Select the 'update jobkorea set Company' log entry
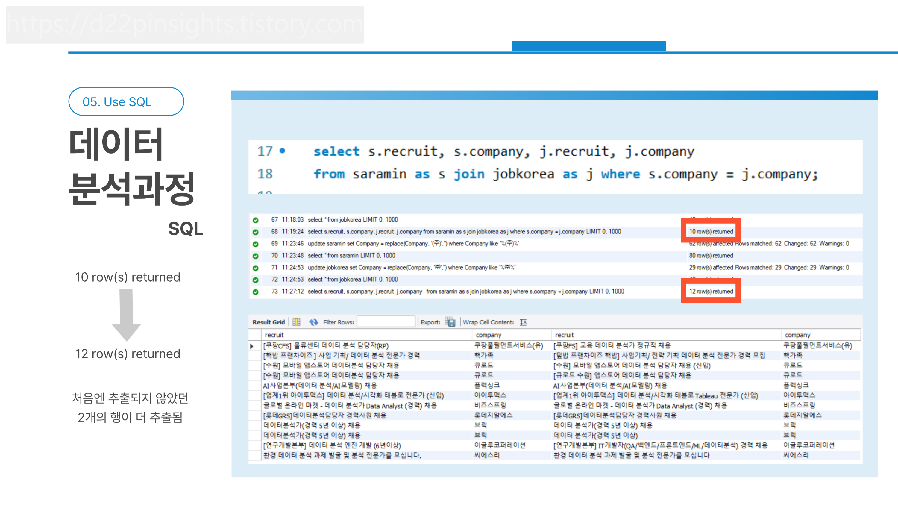Viewport: 898px width, 505px height. (412, 267)
